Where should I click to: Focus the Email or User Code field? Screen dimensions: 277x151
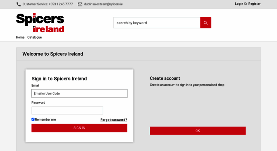[79, 94]
